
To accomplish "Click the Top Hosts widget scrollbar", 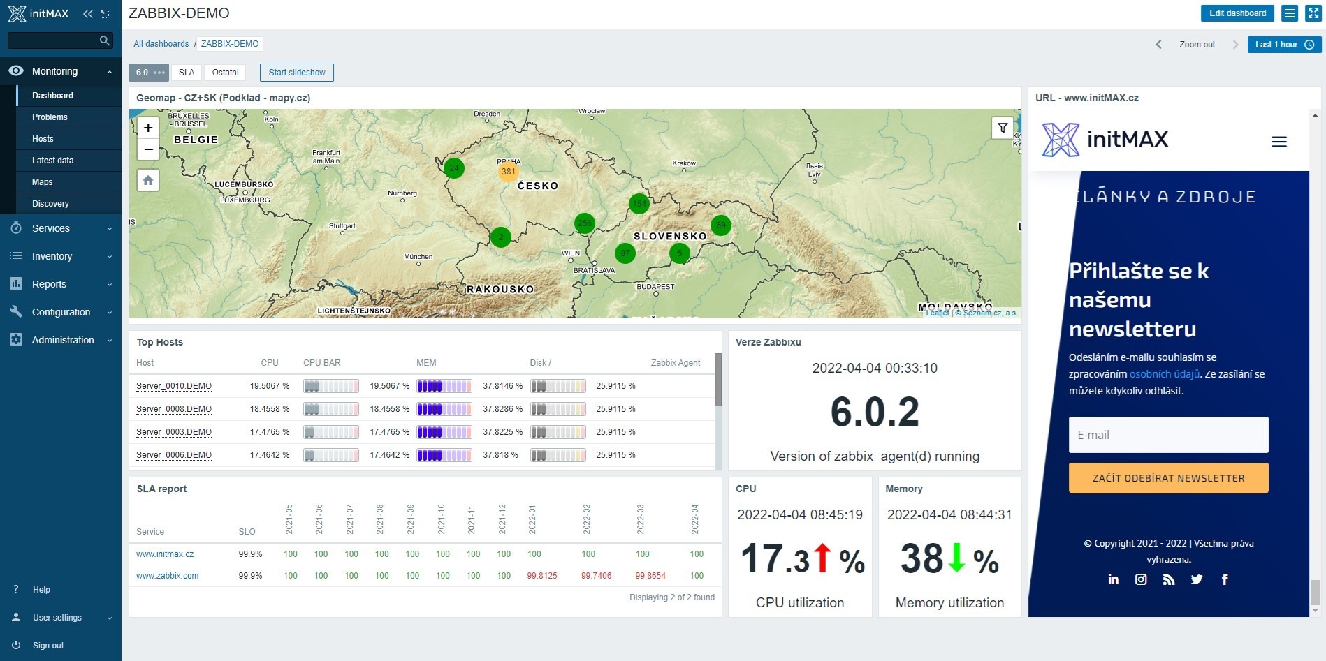I will click(718, 380).
